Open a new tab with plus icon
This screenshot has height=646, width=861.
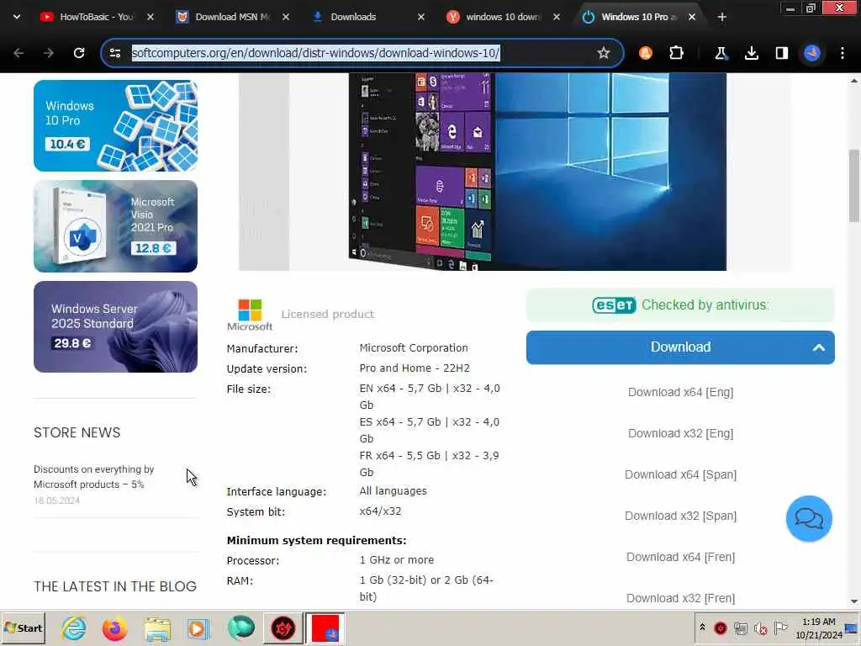coord(722,17)
